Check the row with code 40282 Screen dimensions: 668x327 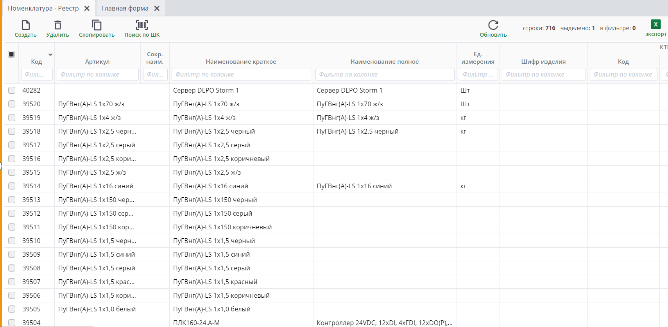(12, 90)
